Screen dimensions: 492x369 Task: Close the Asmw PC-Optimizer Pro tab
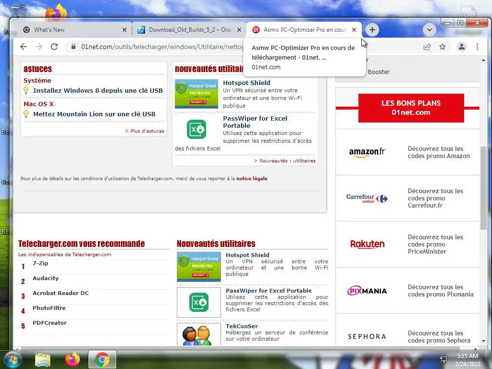354,30
